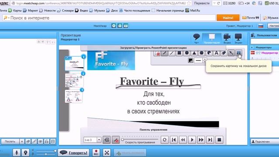279x157 pixels.
Task: Select Модератор 1 in users list
Action: click(x=269, y=53)
